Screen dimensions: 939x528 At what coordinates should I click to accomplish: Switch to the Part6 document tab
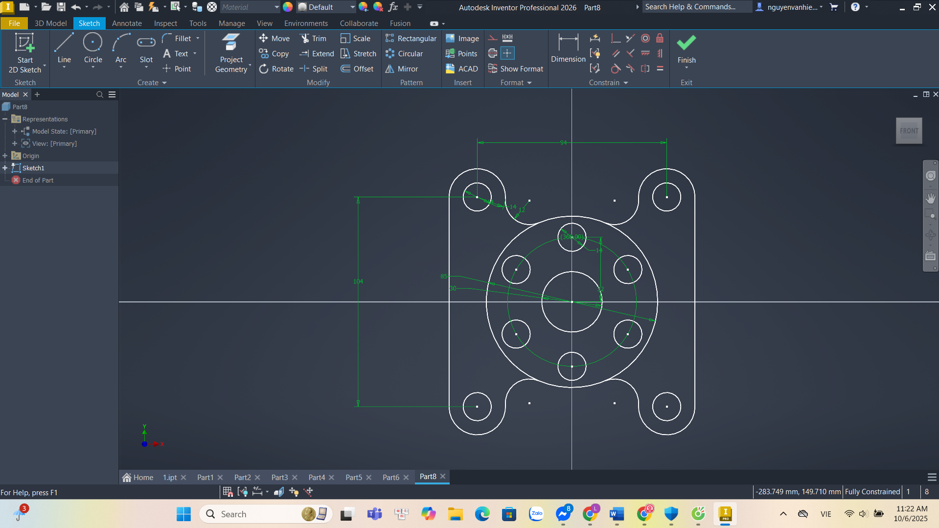click(390, 477)
